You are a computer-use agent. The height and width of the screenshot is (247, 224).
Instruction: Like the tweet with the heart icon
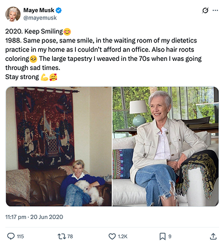[112, 236]
